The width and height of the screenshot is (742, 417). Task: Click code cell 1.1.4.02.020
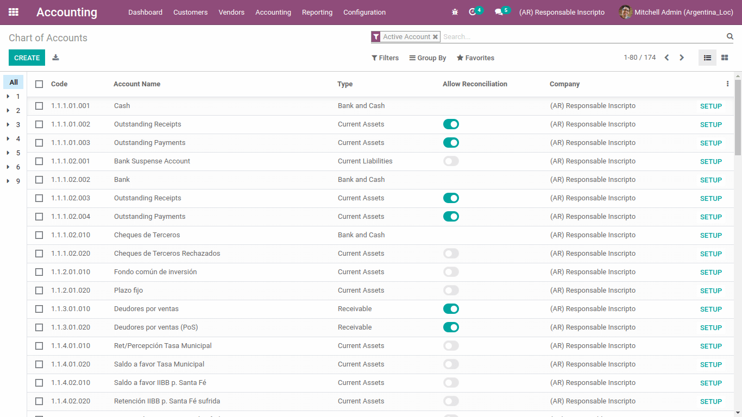(71, 401)
